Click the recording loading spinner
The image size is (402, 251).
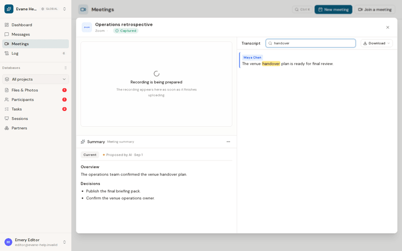click(x=156, y=74)
